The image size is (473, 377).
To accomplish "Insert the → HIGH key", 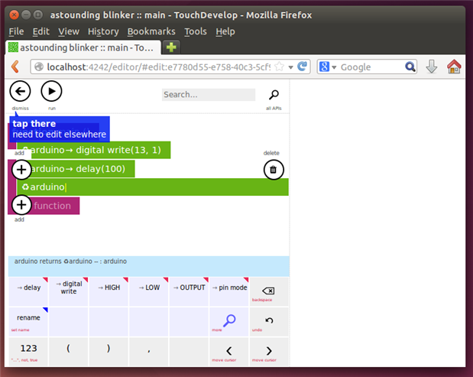I will coord(109,291).
